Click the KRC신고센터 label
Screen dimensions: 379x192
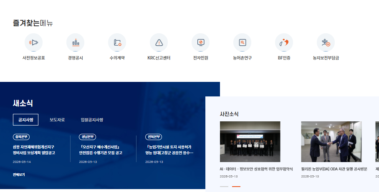[x=159, y=58]
